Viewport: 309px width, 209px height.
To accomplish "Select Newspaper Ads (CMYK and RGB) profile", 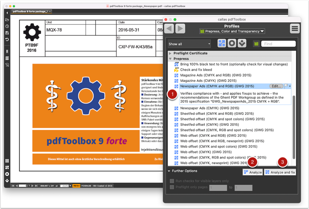I will (217, 86).
